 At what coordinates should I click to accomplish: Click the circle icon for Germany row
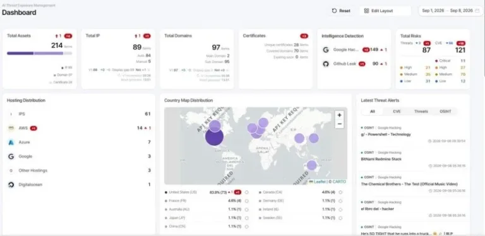point(340,201)
